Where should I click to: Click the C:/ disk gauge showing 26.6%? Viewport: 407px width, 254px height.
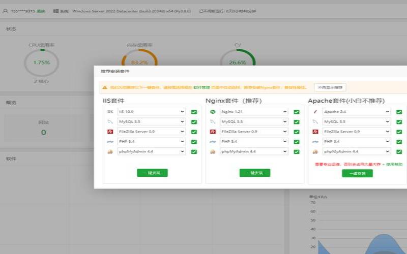pos(238,57)
